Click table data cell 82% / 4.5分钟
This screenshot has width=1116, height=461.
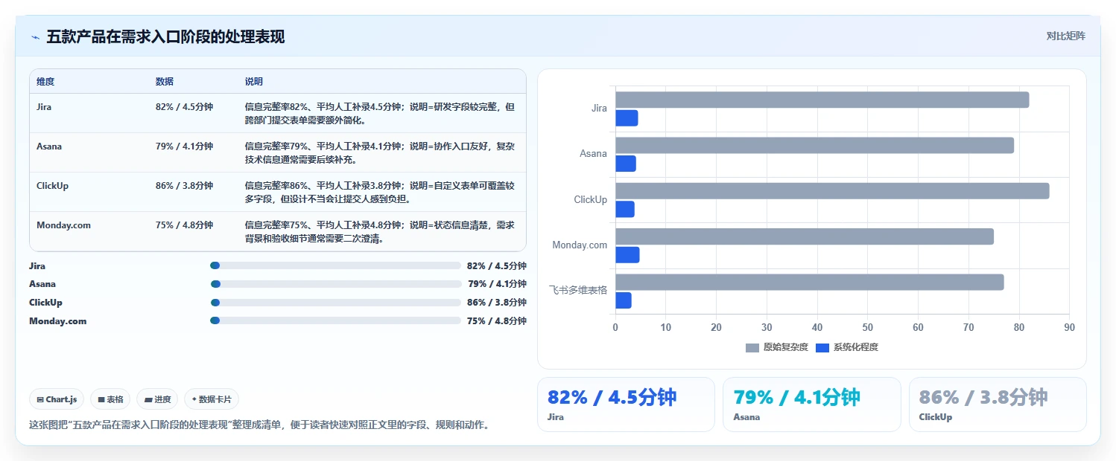[184, 107]
